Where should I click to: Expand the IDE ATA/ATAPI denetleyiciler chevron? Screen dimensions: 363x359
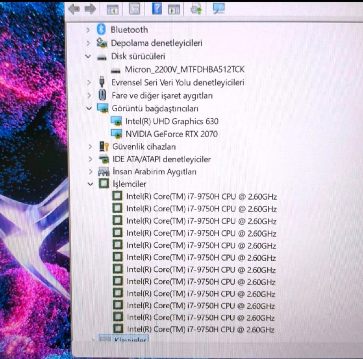90,159
